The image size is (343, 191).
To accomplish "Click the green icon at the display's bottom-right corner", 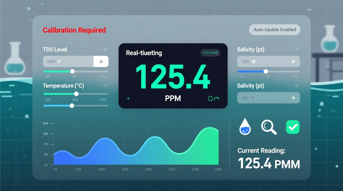I will [x=213, y=98].
